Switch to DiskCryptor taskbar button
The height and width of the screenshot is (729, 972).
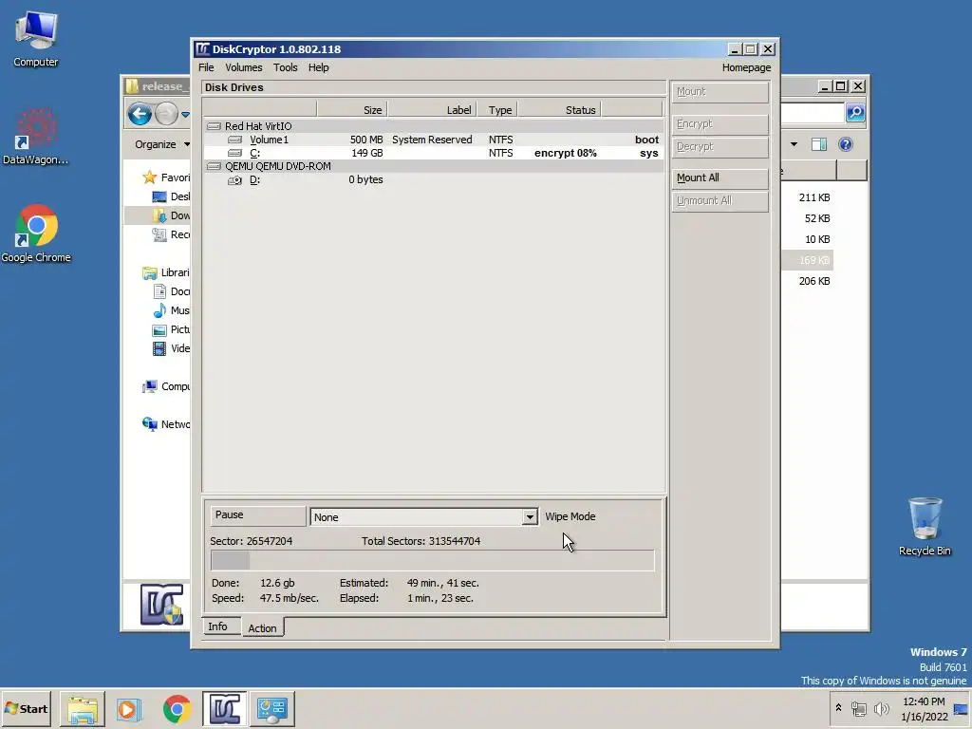tap(224, 709)
